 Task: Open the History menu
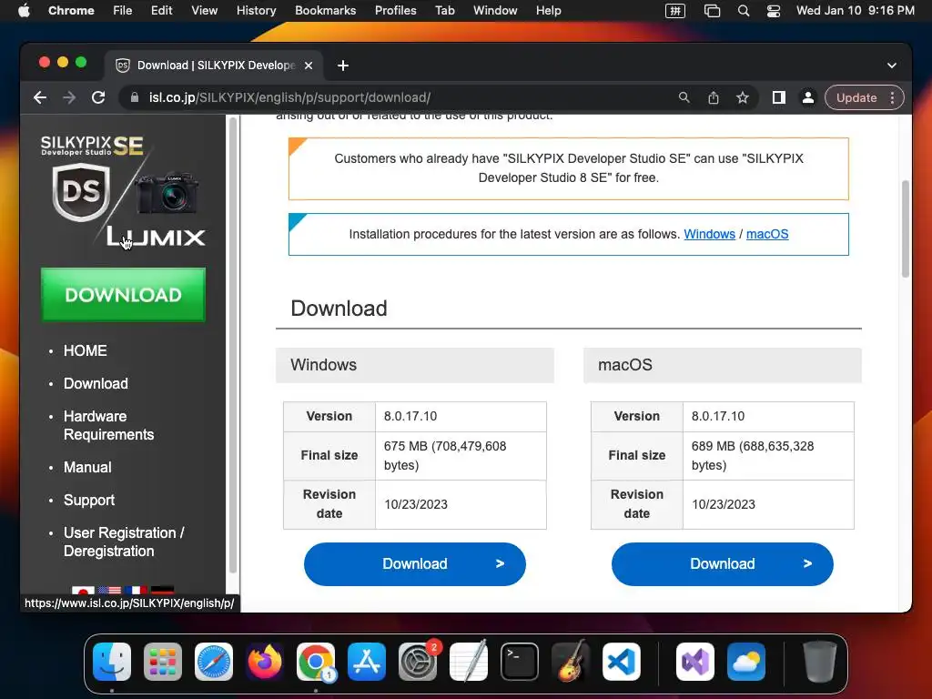256,11
